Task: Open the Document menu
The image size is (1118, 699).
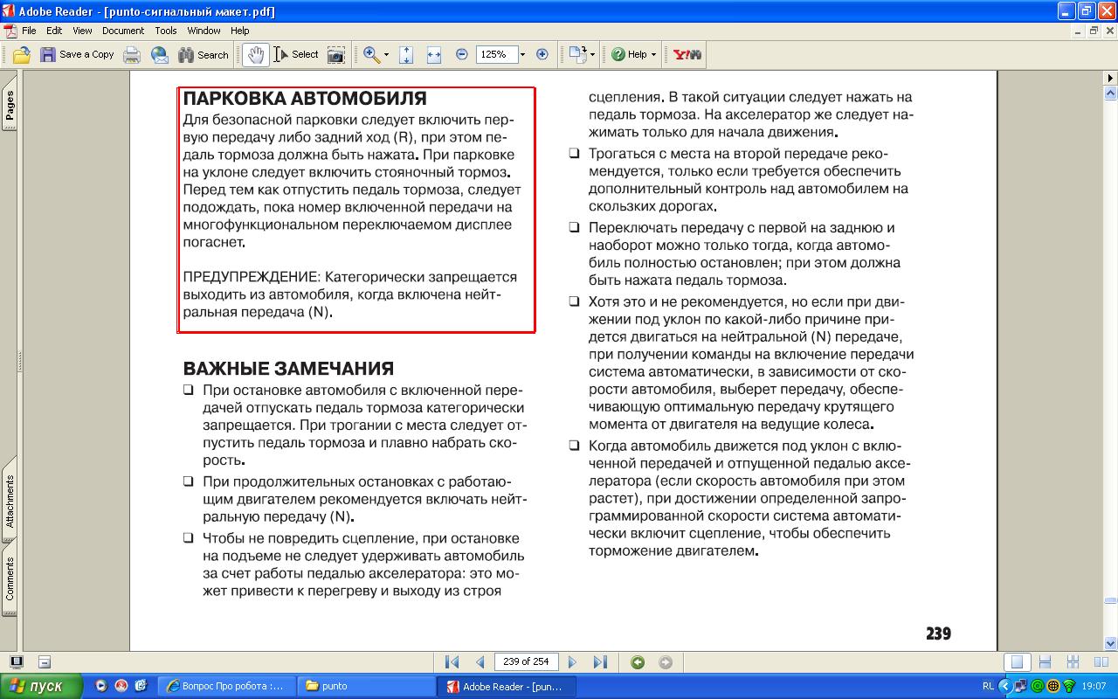Action: [x=123, y=31]
